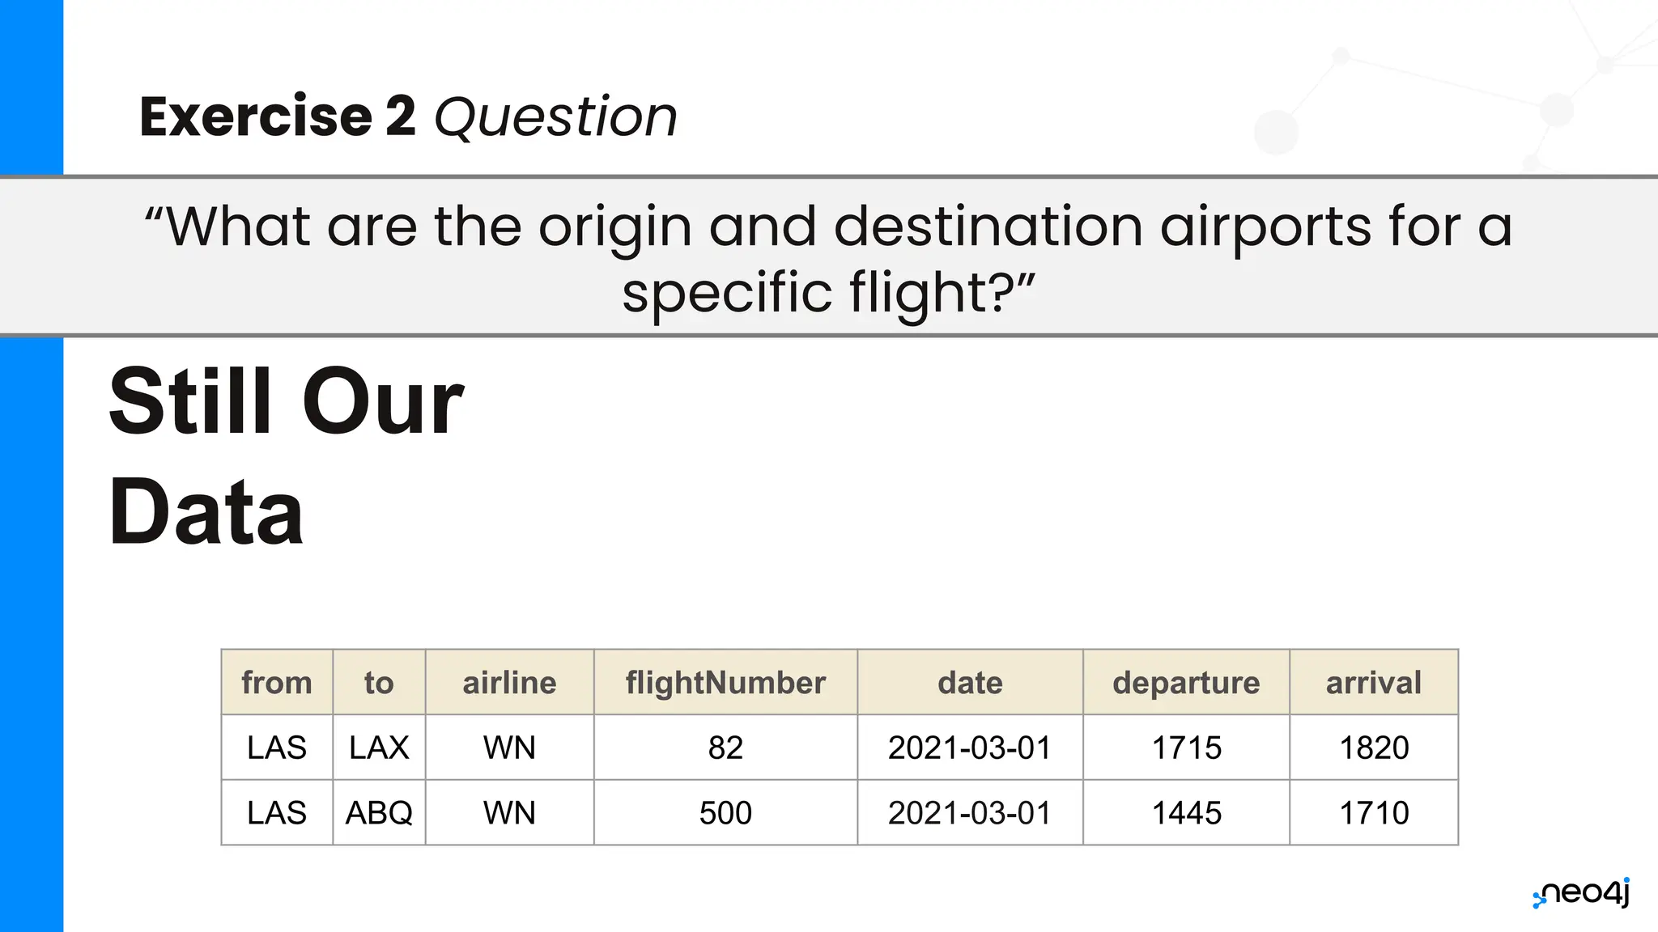1658x932 pixels.
Task: Select the "arrival" column header
Action: point(1374,683)
